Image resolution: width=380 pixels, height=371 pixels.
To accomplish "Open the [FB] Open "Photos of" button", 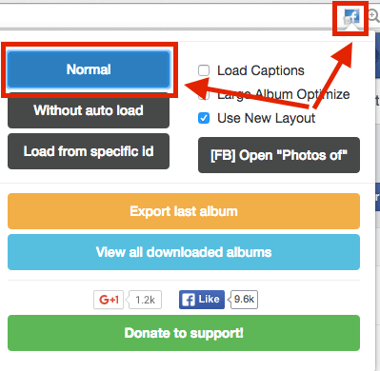I will [x=279, y=155].
